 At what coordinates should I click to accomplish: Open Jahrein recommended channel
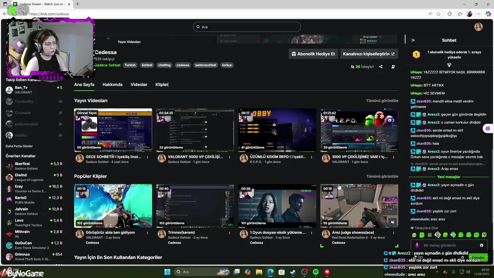coord(34,211)
